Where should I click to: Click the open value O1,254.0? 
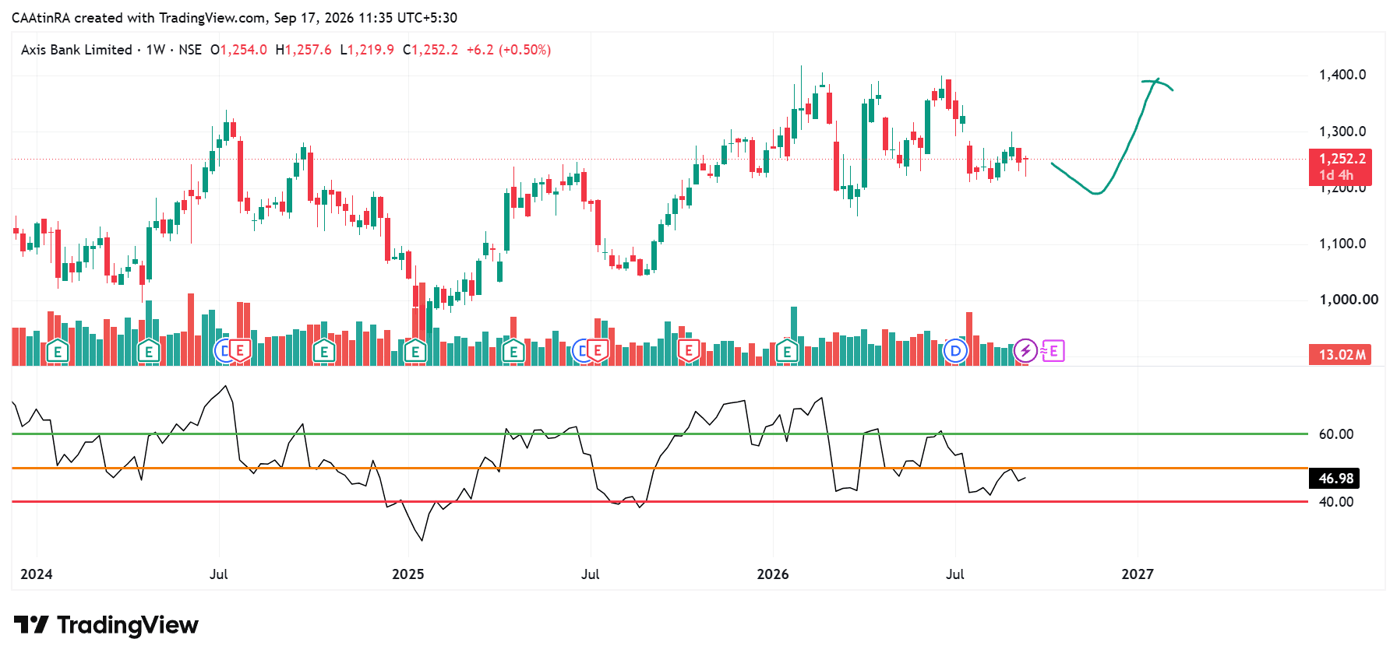[238, 50]
